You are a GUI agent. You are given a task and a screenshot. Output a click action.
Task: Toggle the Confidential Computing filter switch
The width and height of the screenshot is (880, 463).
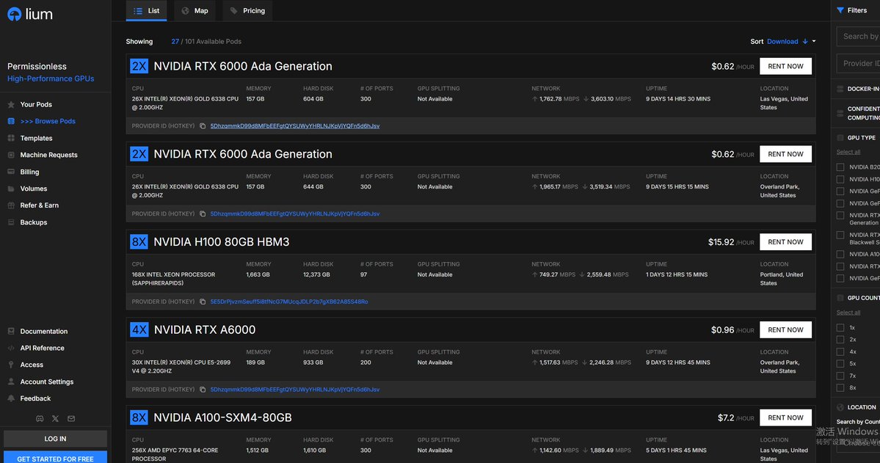tap(840, 113)
